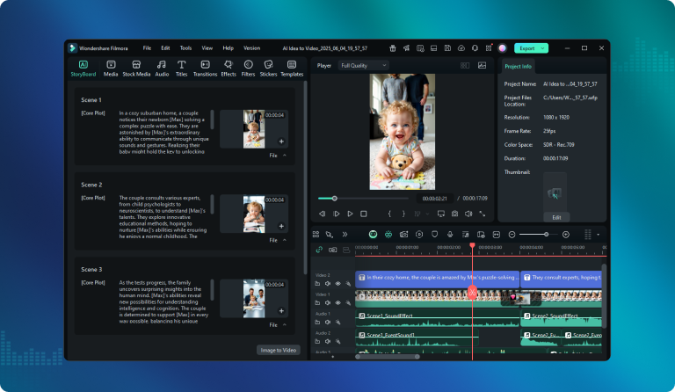Image resolution: width=675 pixels, height=392 pixels.
Task: Step back one frame in player
Action: tap(322, 214)
